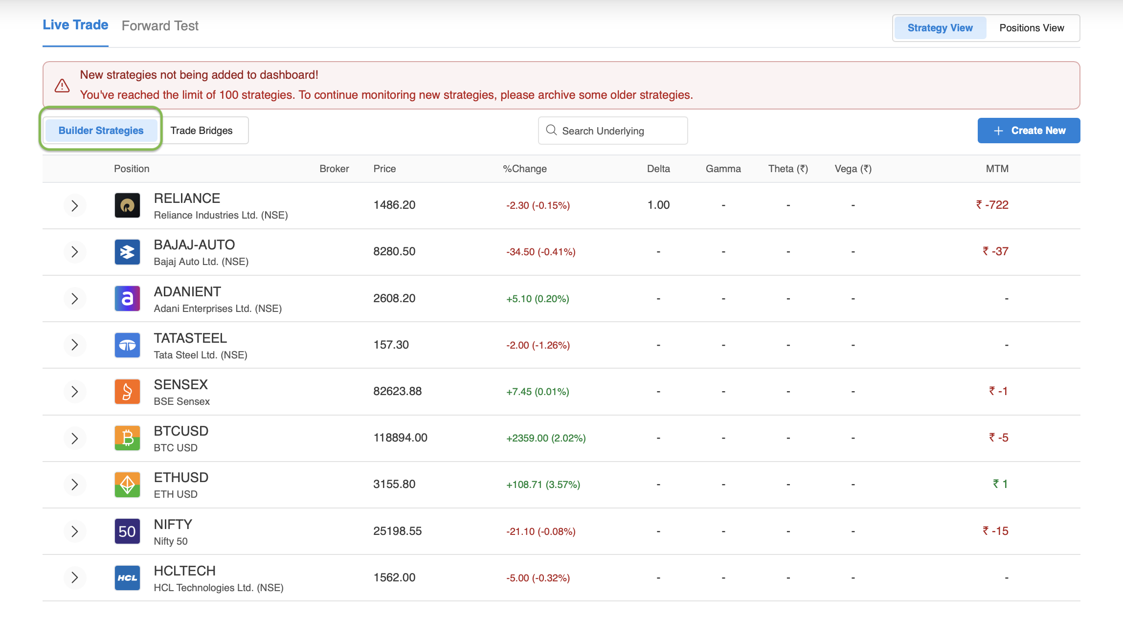Focus the Search Underlying field
The height and width of the screenshot is (619, 1123).
coord(613,131)
